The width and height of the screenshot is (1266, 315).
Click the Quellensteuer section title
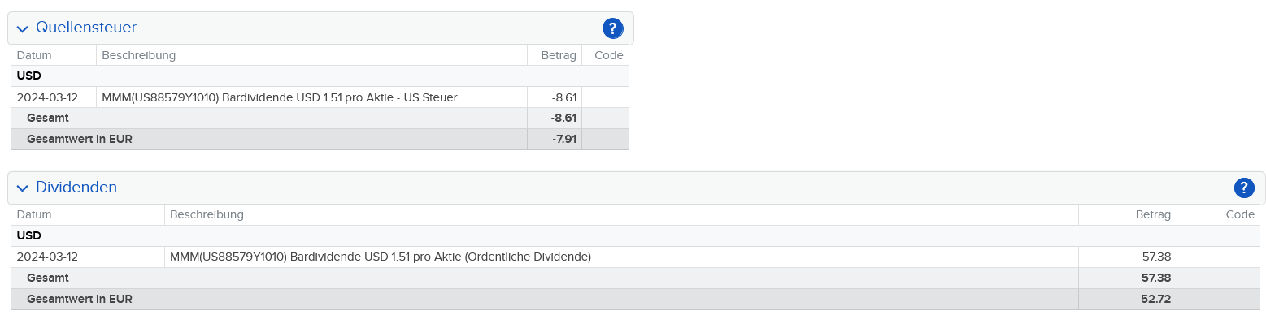point(86,28)
